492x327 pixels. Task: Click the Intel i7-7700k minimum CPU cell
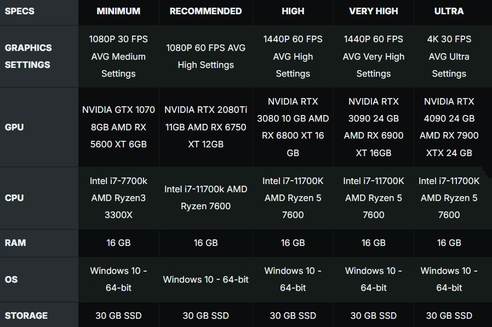[x=118, y=198]
